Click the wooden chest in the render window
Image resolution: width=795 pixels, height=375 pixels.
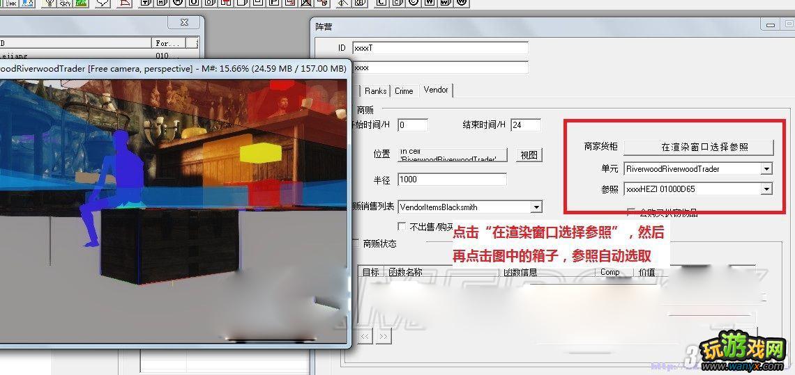pos(170,246)
